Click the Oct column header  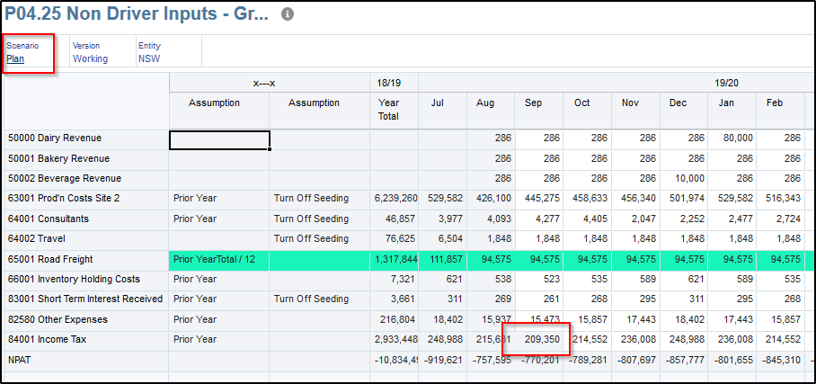(587, 110)
